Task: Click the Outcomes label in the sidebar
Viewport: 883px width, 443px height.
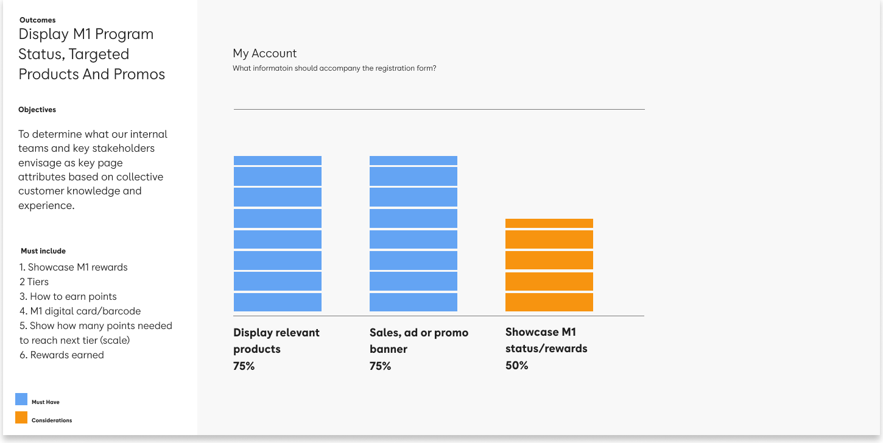Action: [x=37, y=19]
